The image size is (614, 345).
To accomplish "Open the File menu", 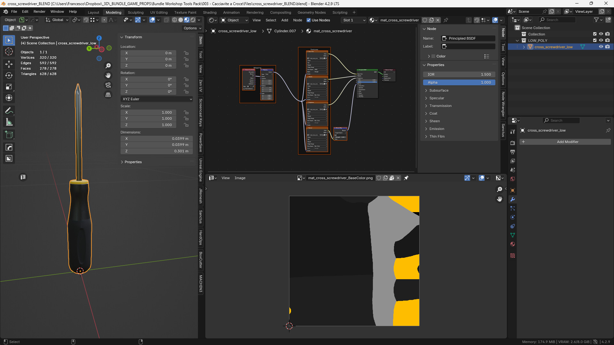I will point(14,11).
